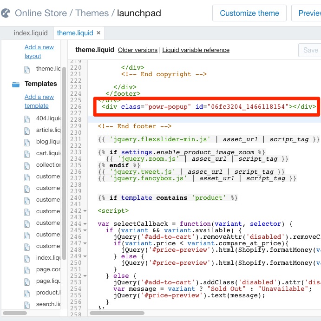This screenshot has height=321, width=321.
Task: Open the Templates folder icon
Action: [x=16, y=84]
